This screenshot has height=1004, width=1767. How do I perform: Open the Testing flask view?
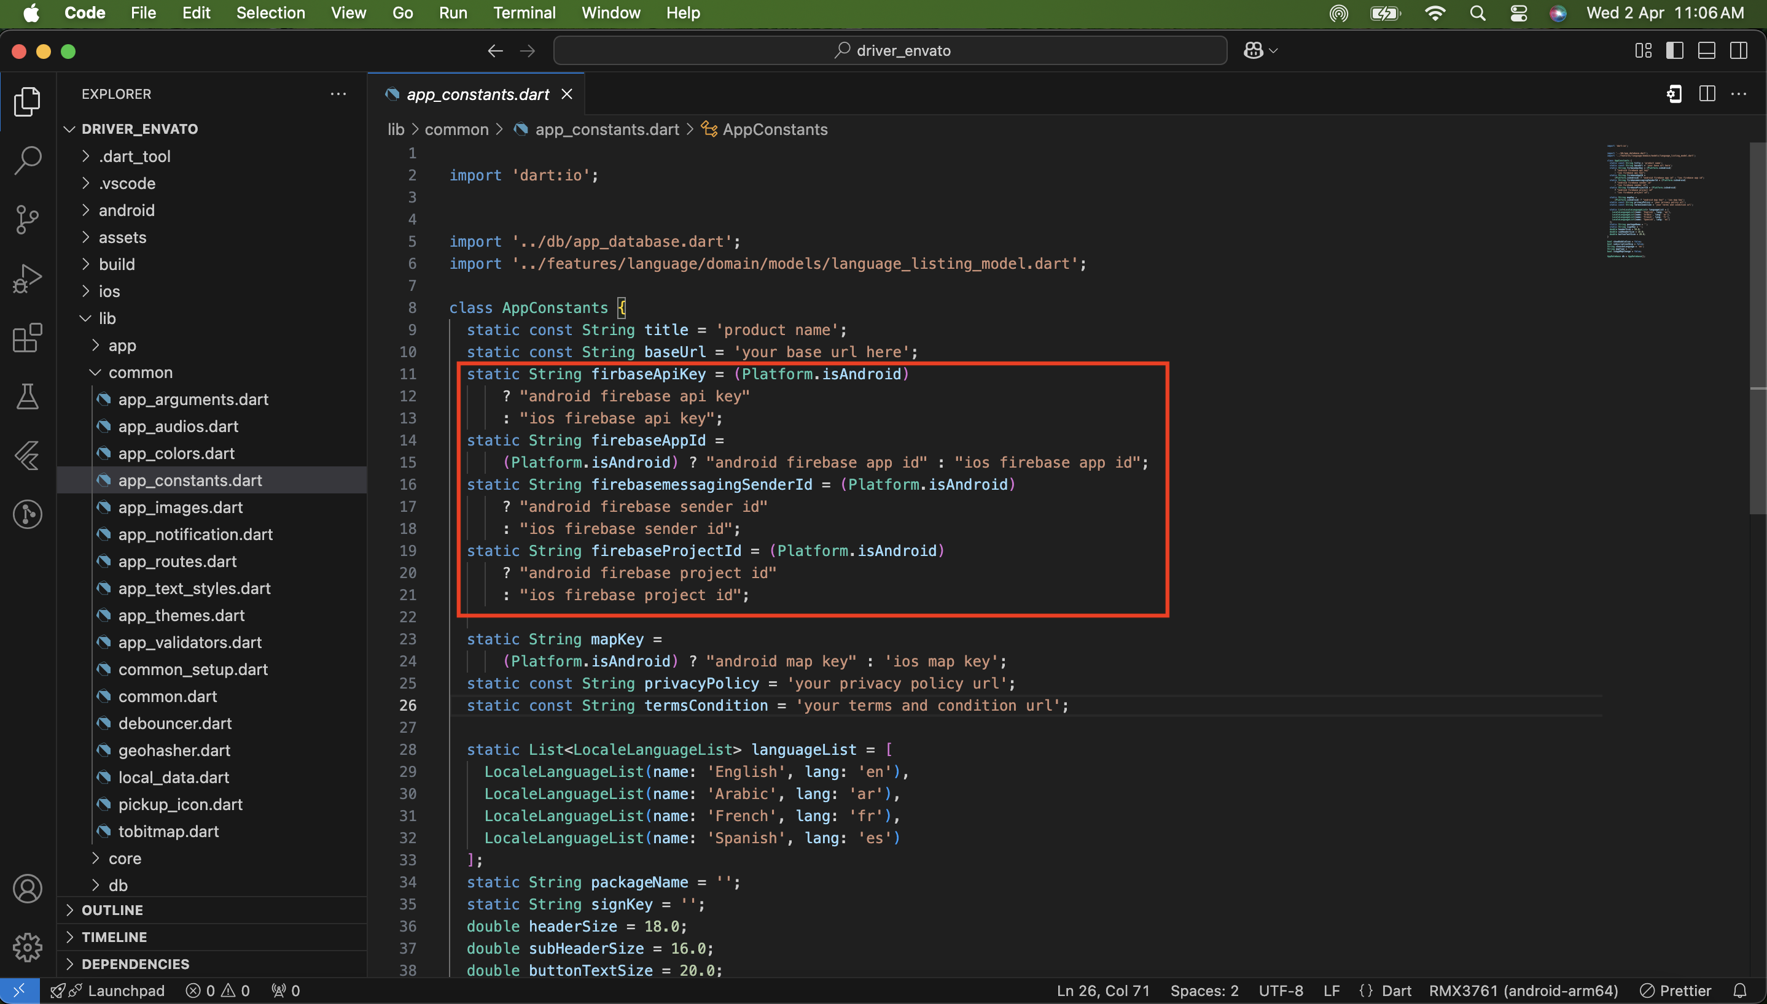[x=28, y=397]
